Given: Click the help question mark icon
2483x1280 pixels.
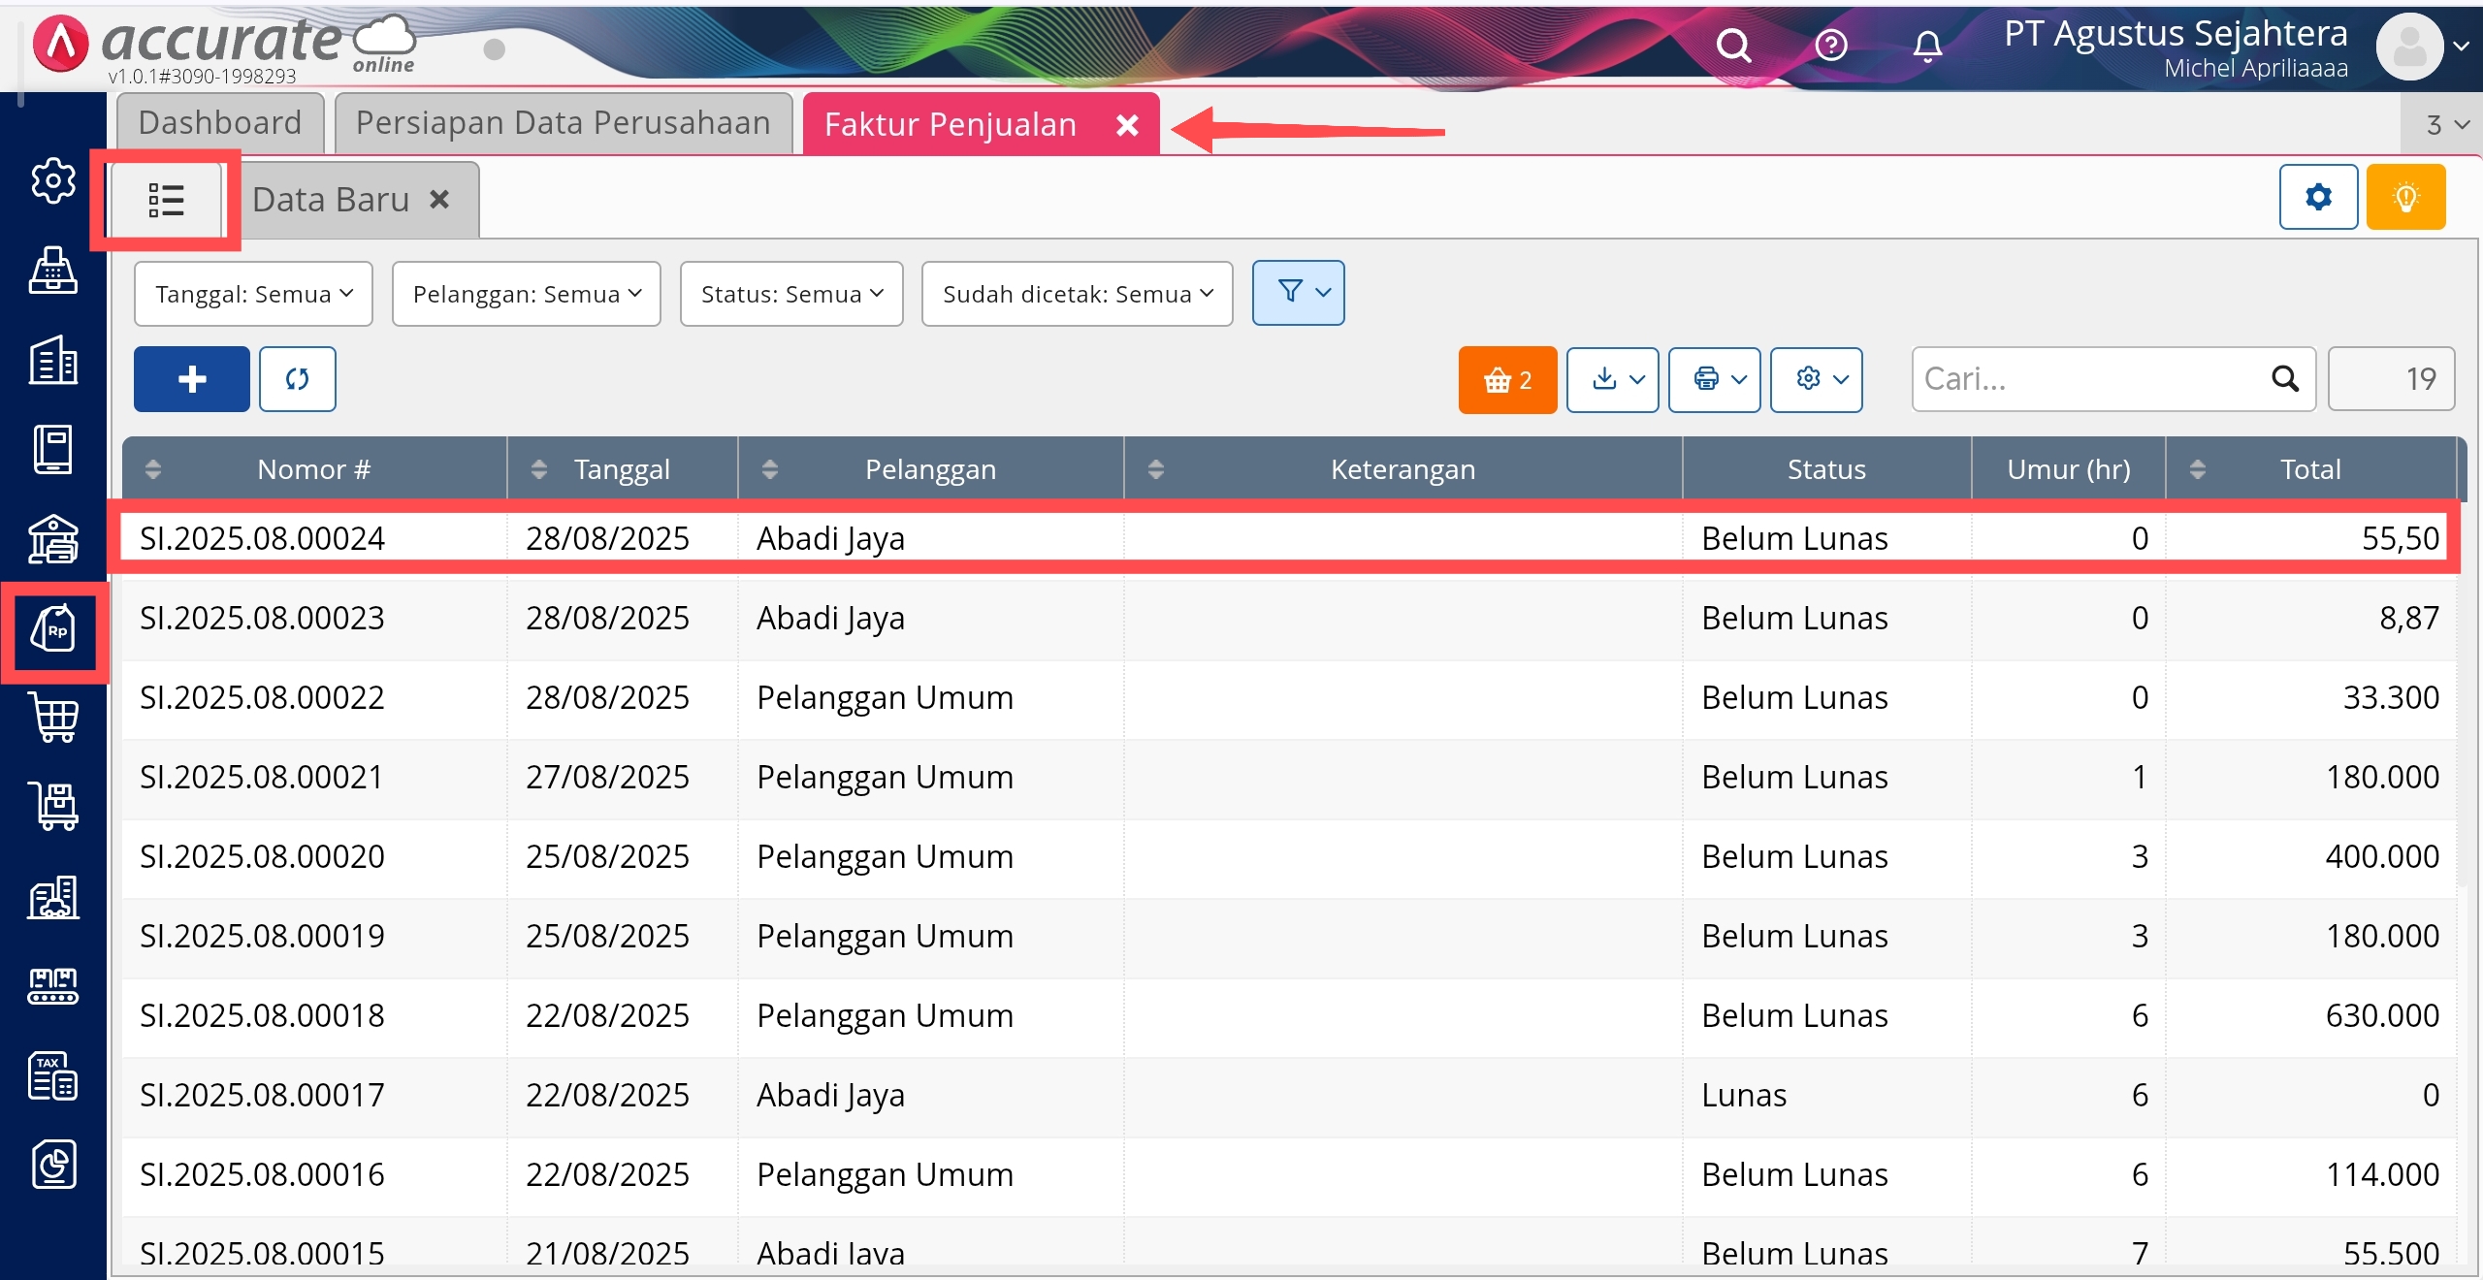Looking at the screenshot, I should (x=1831, y=46).
